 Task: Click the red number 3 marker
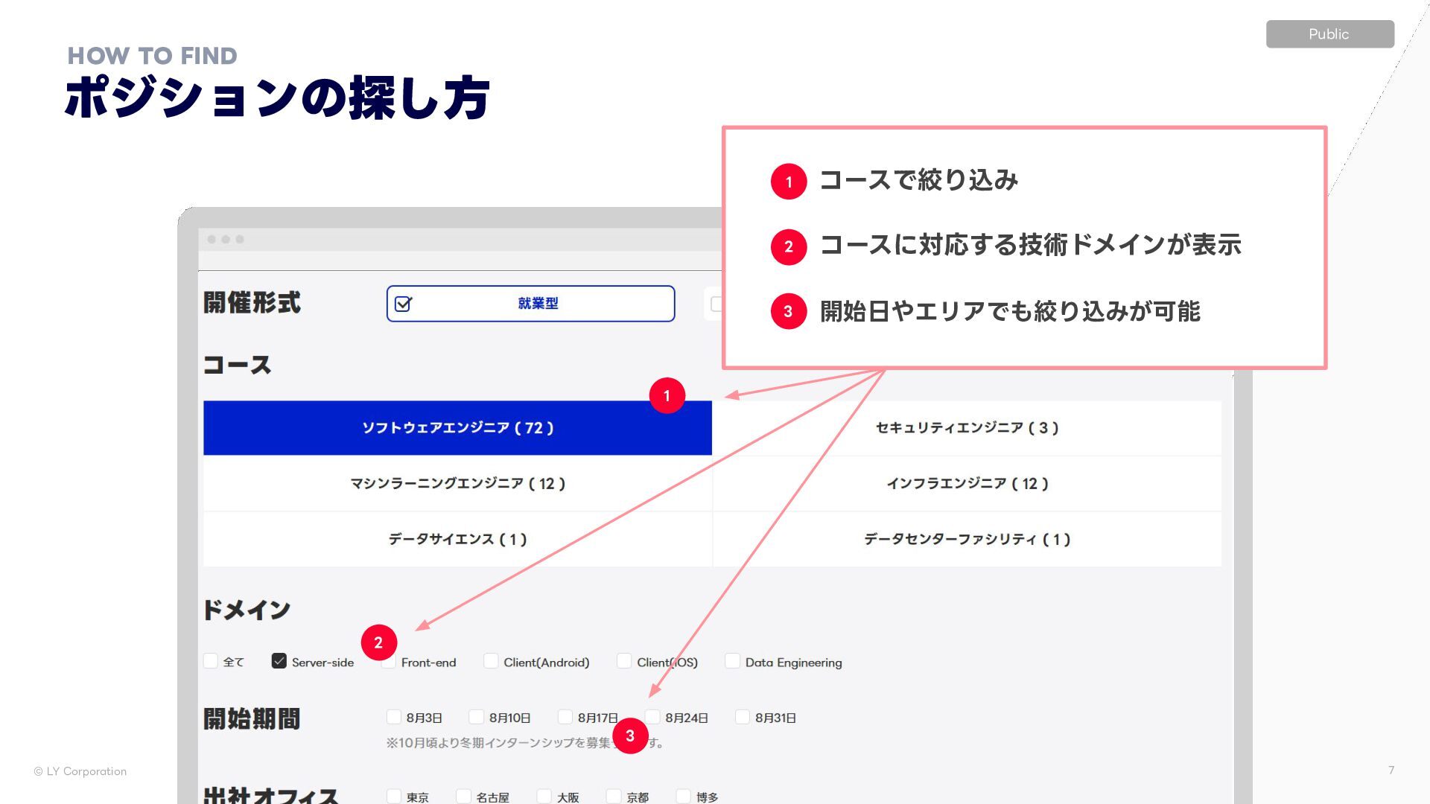click(630, 736)
